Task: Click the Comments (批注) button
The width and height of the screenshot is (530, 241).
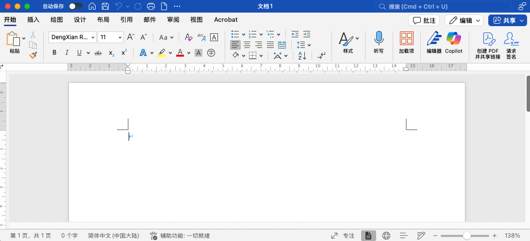Action: [x=424, y=20]
